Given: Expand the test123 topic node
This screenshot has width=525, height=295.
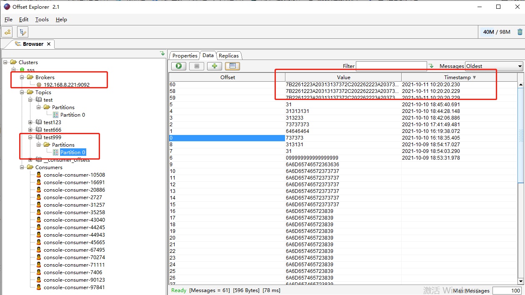Looking at the screenshot, I should pyautogui.click(x=30, y=122).
